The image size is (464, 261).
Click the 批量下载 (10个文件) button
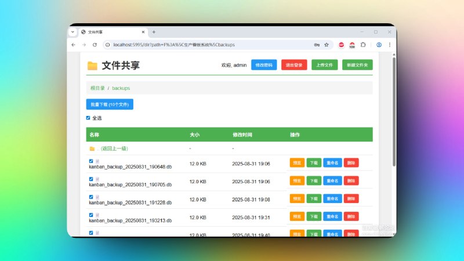pos(110,104)
